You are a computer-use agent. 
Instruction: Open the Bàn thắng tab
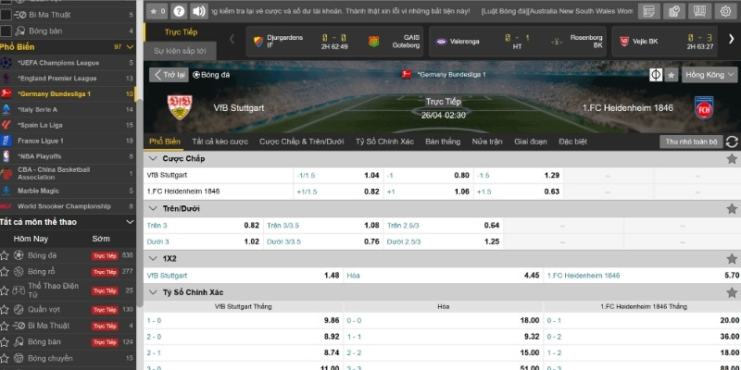pos(443,142)
